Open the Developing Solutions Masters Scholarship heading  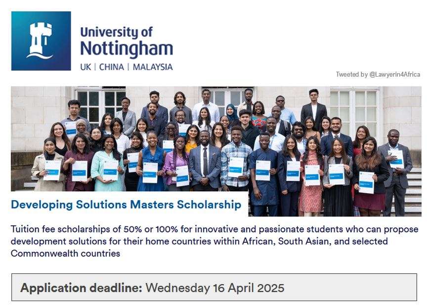pos(126,205)
